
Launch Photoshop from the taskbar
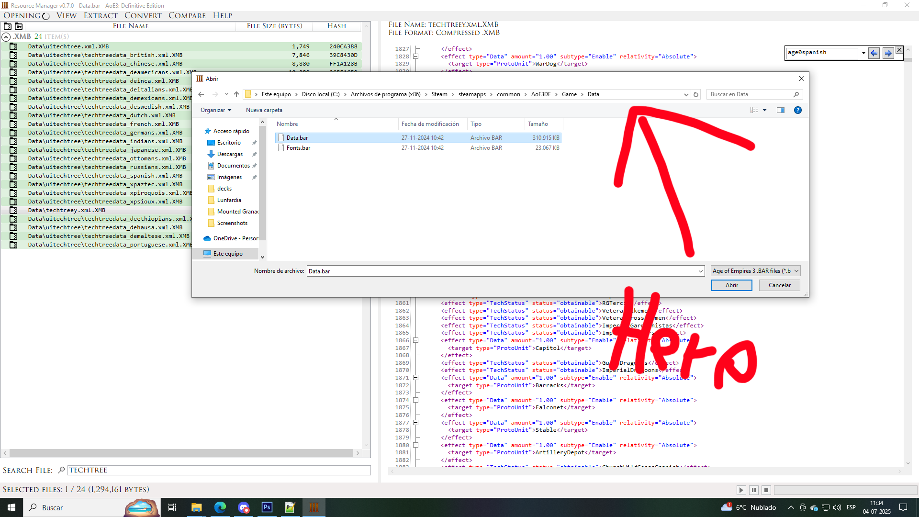267,507
